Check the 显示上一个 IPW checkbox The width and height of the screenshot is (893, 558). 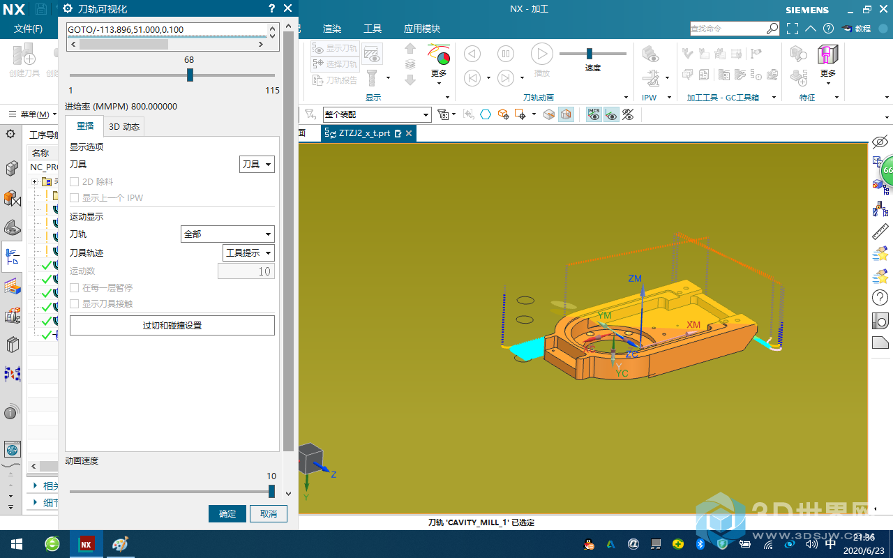point(74,197)
